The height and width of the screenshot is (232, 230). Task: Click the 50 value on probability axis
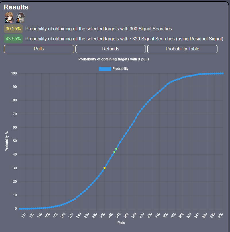pyautogui.click(x=15, y=141)
